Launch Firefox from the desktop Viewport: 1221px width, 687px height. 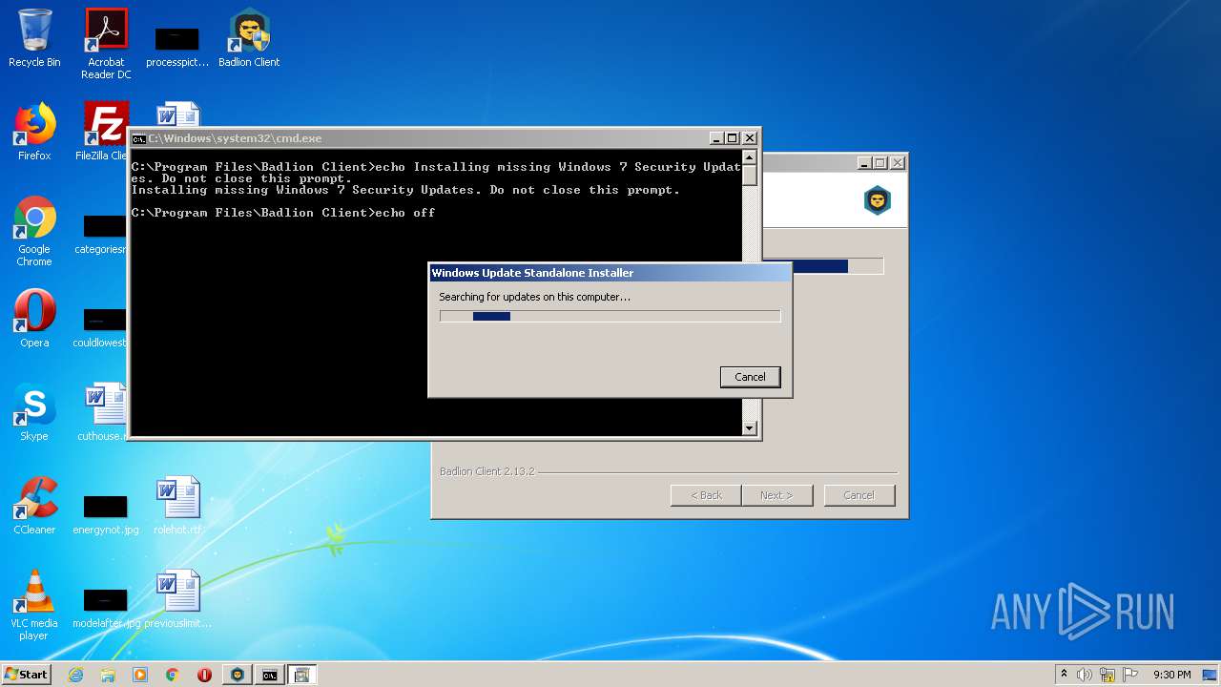click(x=34, y=132)
